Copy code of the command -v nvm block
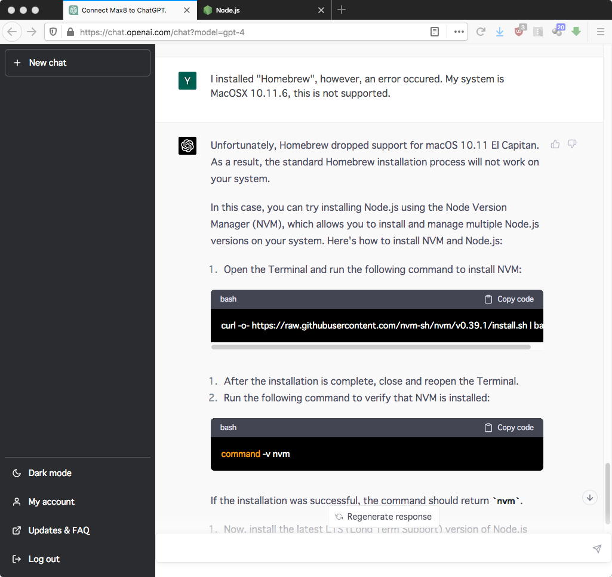612x577 pixels. 509,428
